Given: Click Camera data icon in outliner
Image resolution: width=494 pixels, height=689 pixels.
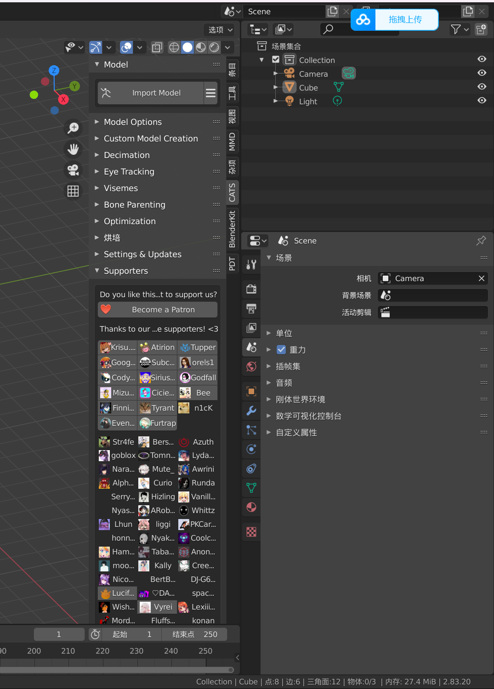Looking at the screenshot, I should pos(349,73).
